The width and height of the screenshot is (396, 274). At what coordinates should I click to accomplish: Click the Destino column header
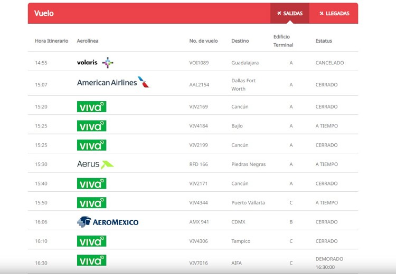click(240, 41)
